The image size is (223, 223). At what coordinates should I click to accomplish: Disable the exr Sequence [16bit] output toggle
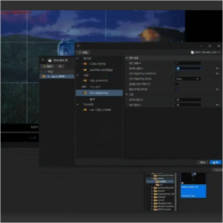[x=84, y=110]
